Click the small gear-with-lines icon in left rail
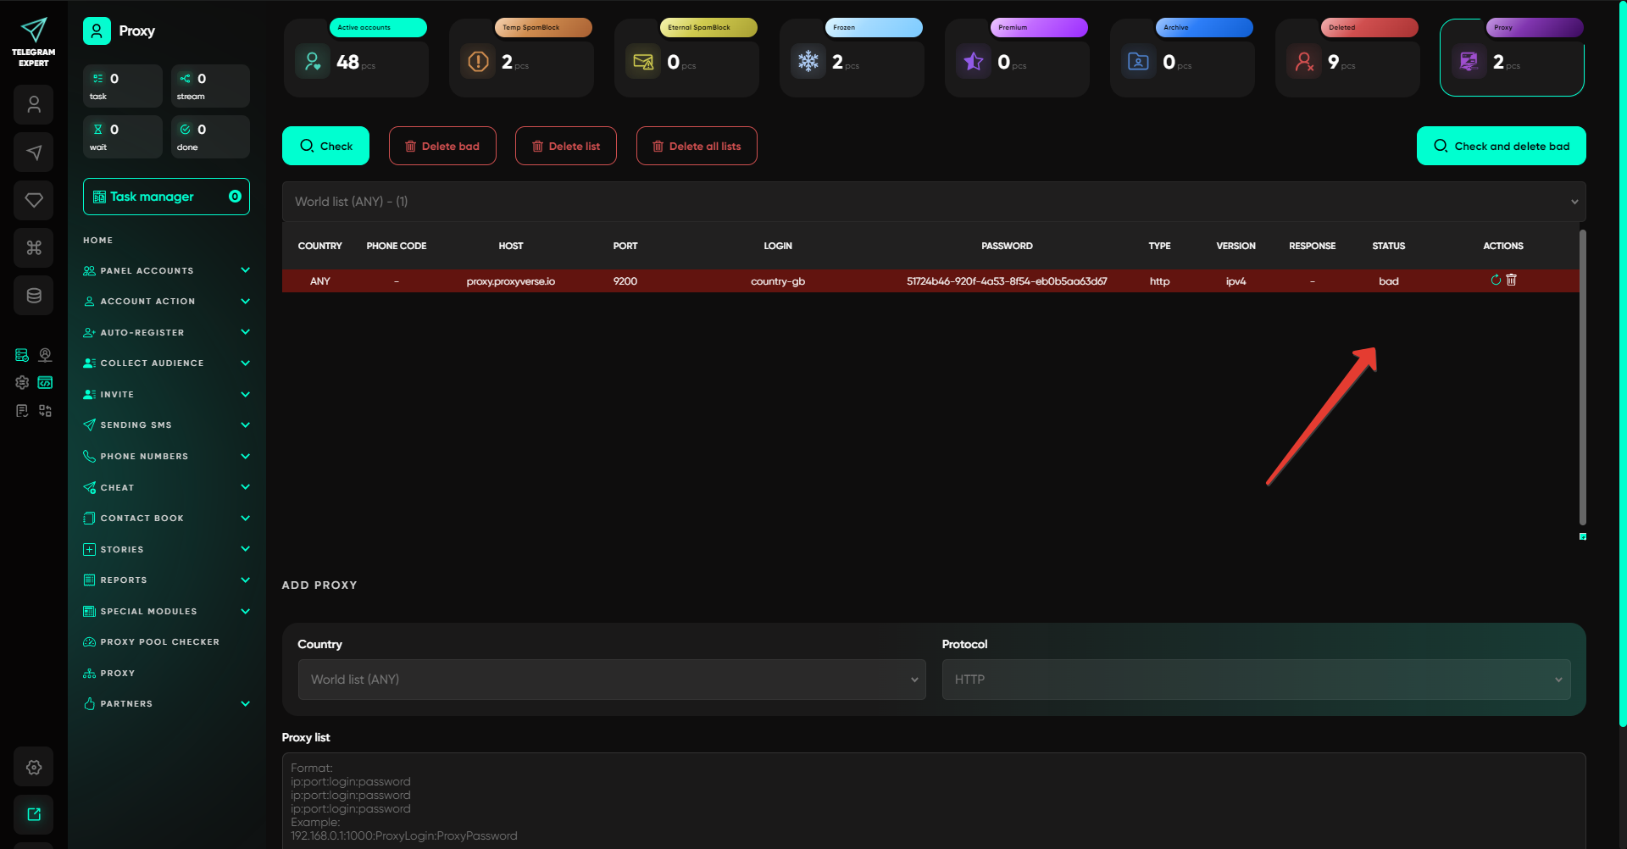1627x849 pixels. (x=22, y=383)
